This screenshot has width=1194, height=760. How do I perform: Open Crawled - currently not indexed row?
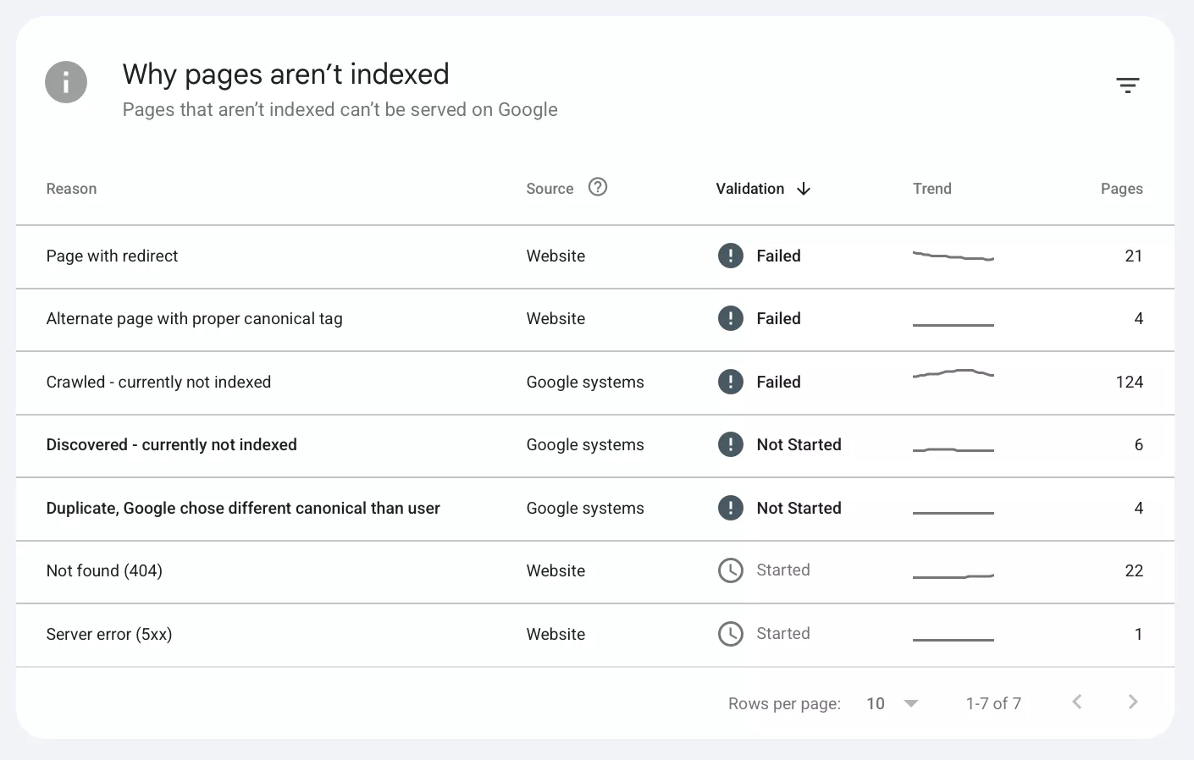595,383
